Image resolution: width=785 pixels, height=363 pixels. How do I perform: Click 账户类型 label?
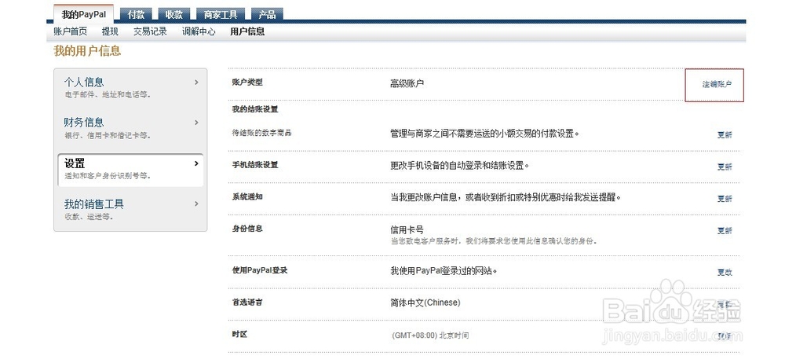246,82
